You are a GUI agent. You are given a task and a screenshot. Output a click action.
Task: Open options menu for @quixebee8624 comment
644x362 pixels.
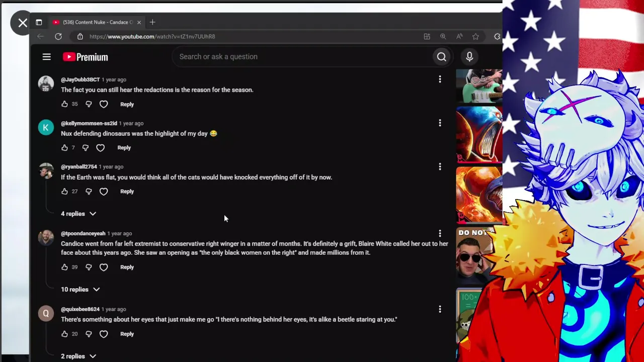point(440,309)
